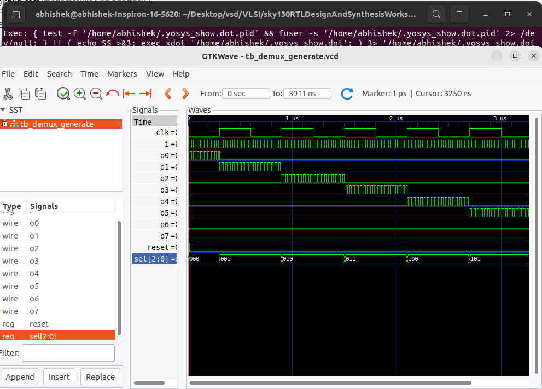Collapse the SST tree using its triangle
Image resolution: width=542 pixels, height=389 pixels.
[x=4, y=109]
